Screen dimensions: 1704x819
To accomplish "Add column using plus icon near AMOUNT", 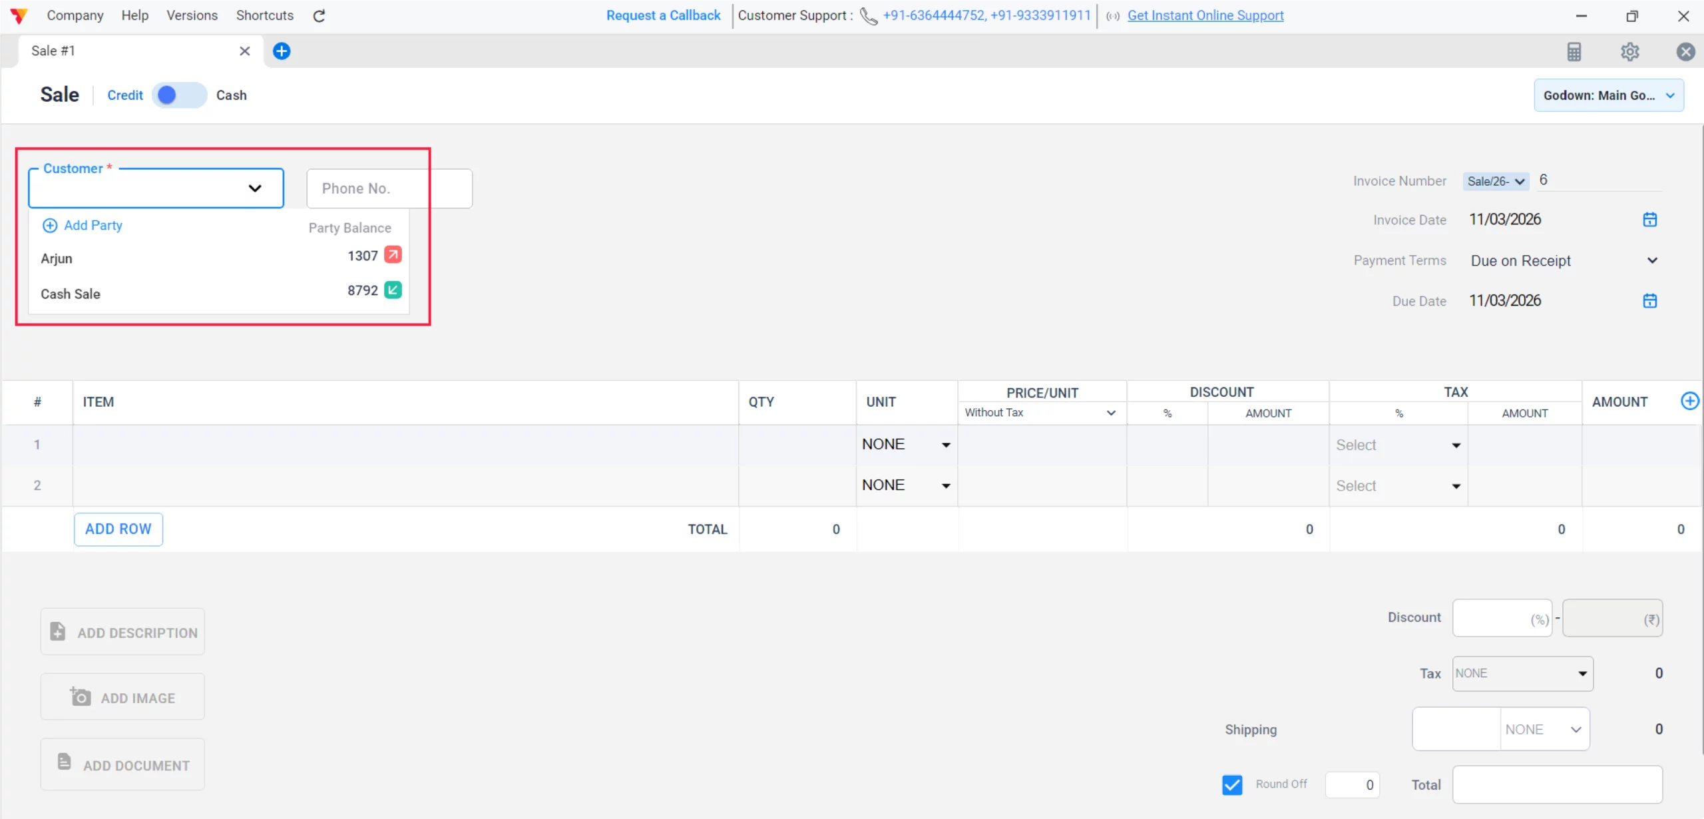I will click(x=1689, y=400).
